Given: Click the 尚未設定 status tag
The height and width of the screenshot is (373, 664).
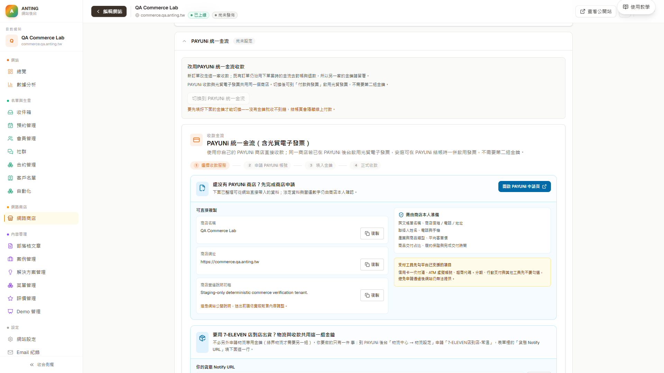Looking at the screenshot, I should pyautogui.click(x=244, y=41).
